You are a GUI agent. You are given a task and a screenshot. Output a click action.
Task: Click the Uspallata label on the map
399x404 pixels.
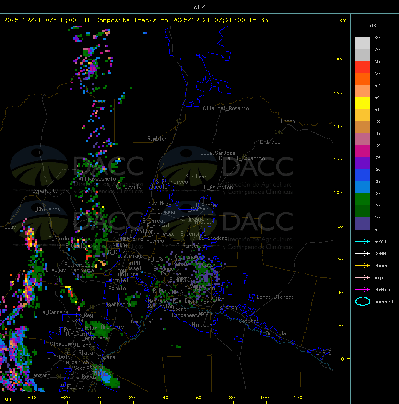(x=45, y=191)
